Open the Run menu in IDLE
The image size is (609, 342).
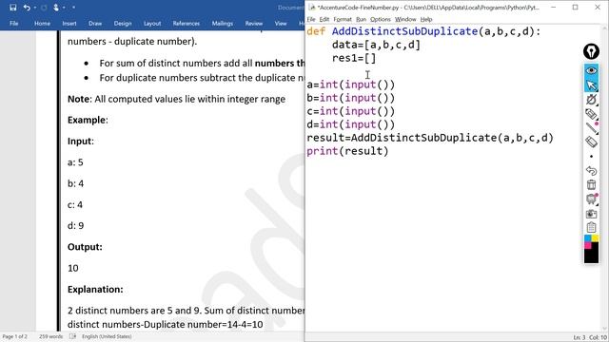361,19
